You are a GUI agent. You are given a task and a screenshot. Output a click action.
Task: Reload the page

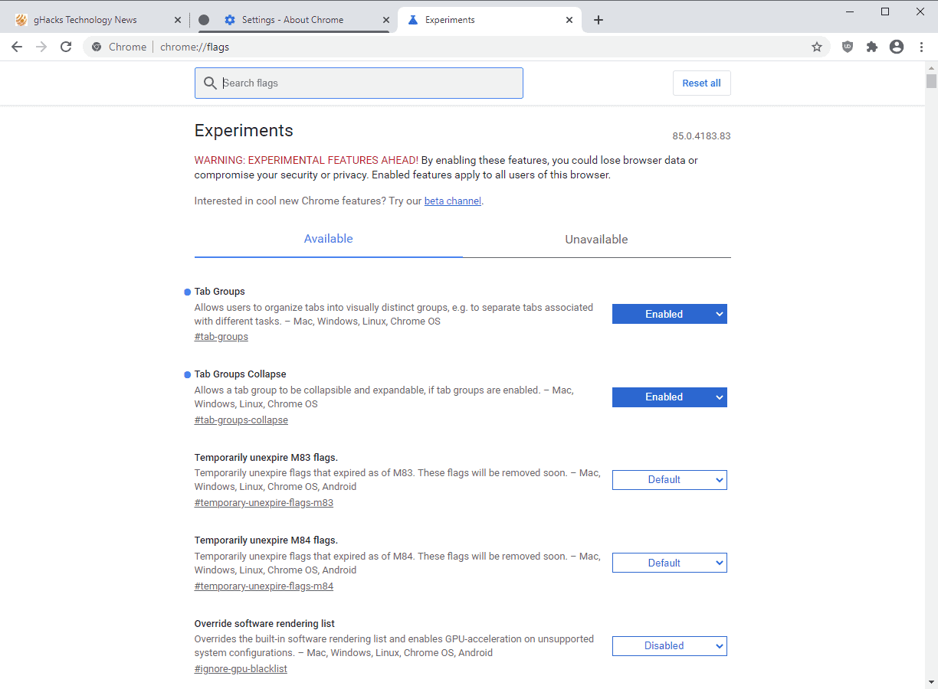(x=66, y=47)
